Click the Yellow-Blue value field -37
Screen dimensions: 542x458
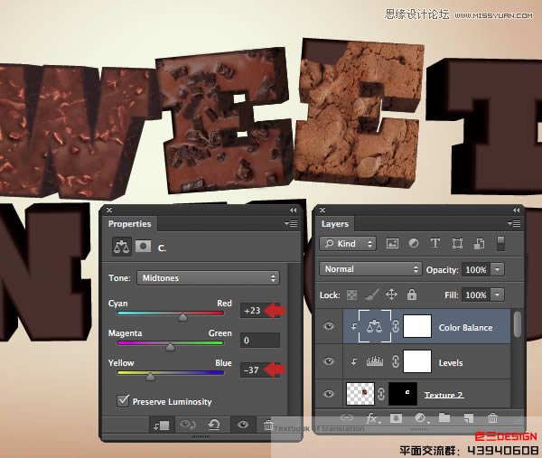coord(260,369)
